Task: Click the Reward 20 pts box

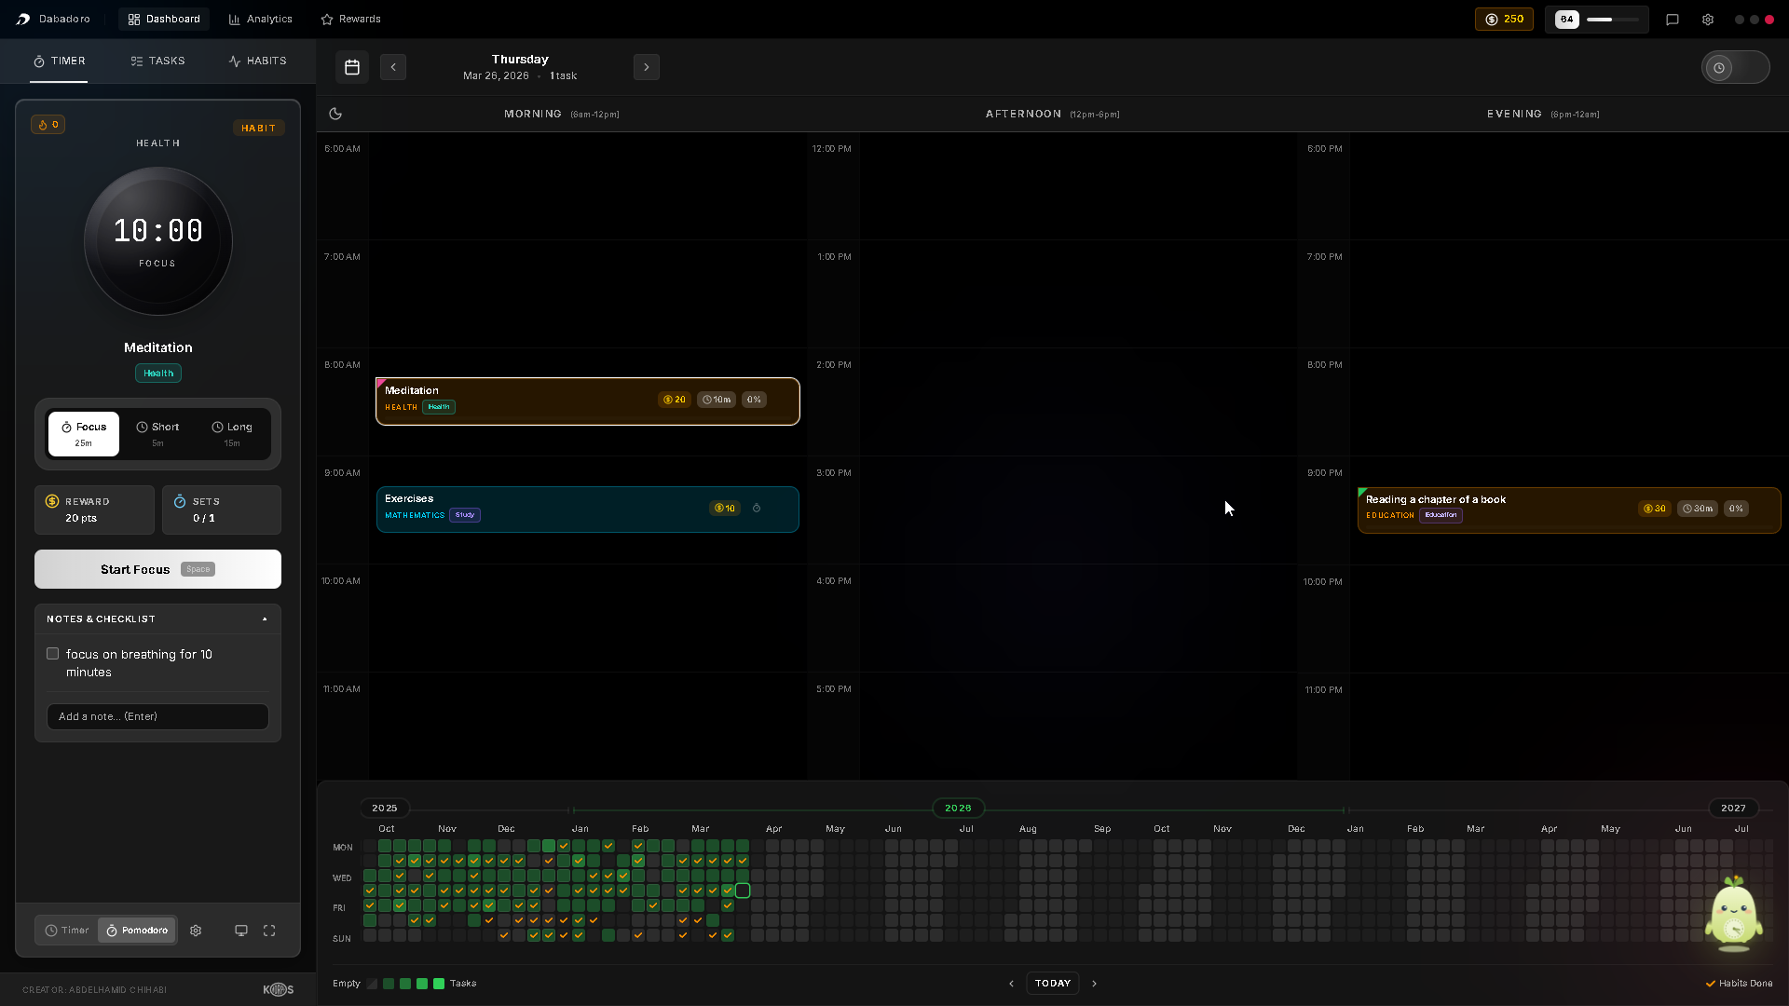Action: pos(94,510)
